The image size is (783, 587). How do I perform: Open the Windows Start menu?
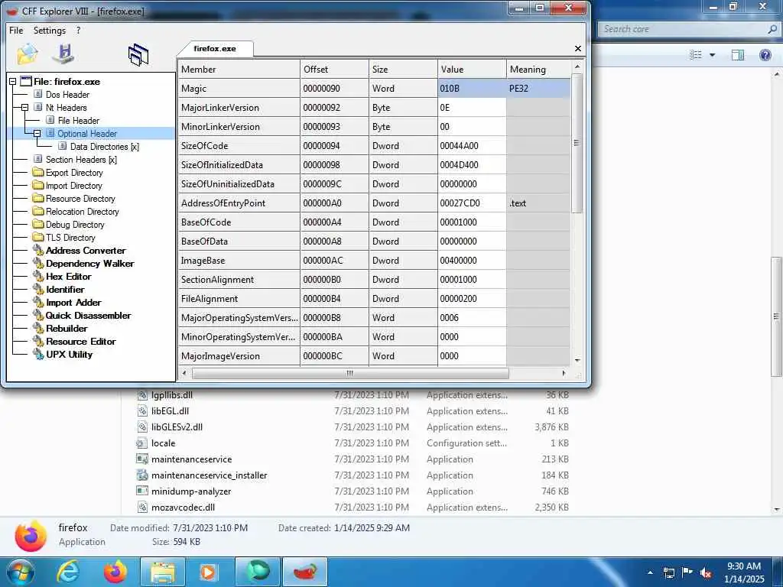(21, 572)
